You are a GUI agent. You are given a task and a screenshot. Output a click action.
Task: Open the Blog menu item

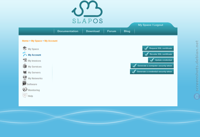pyautogui.click(x=127, y=31)
